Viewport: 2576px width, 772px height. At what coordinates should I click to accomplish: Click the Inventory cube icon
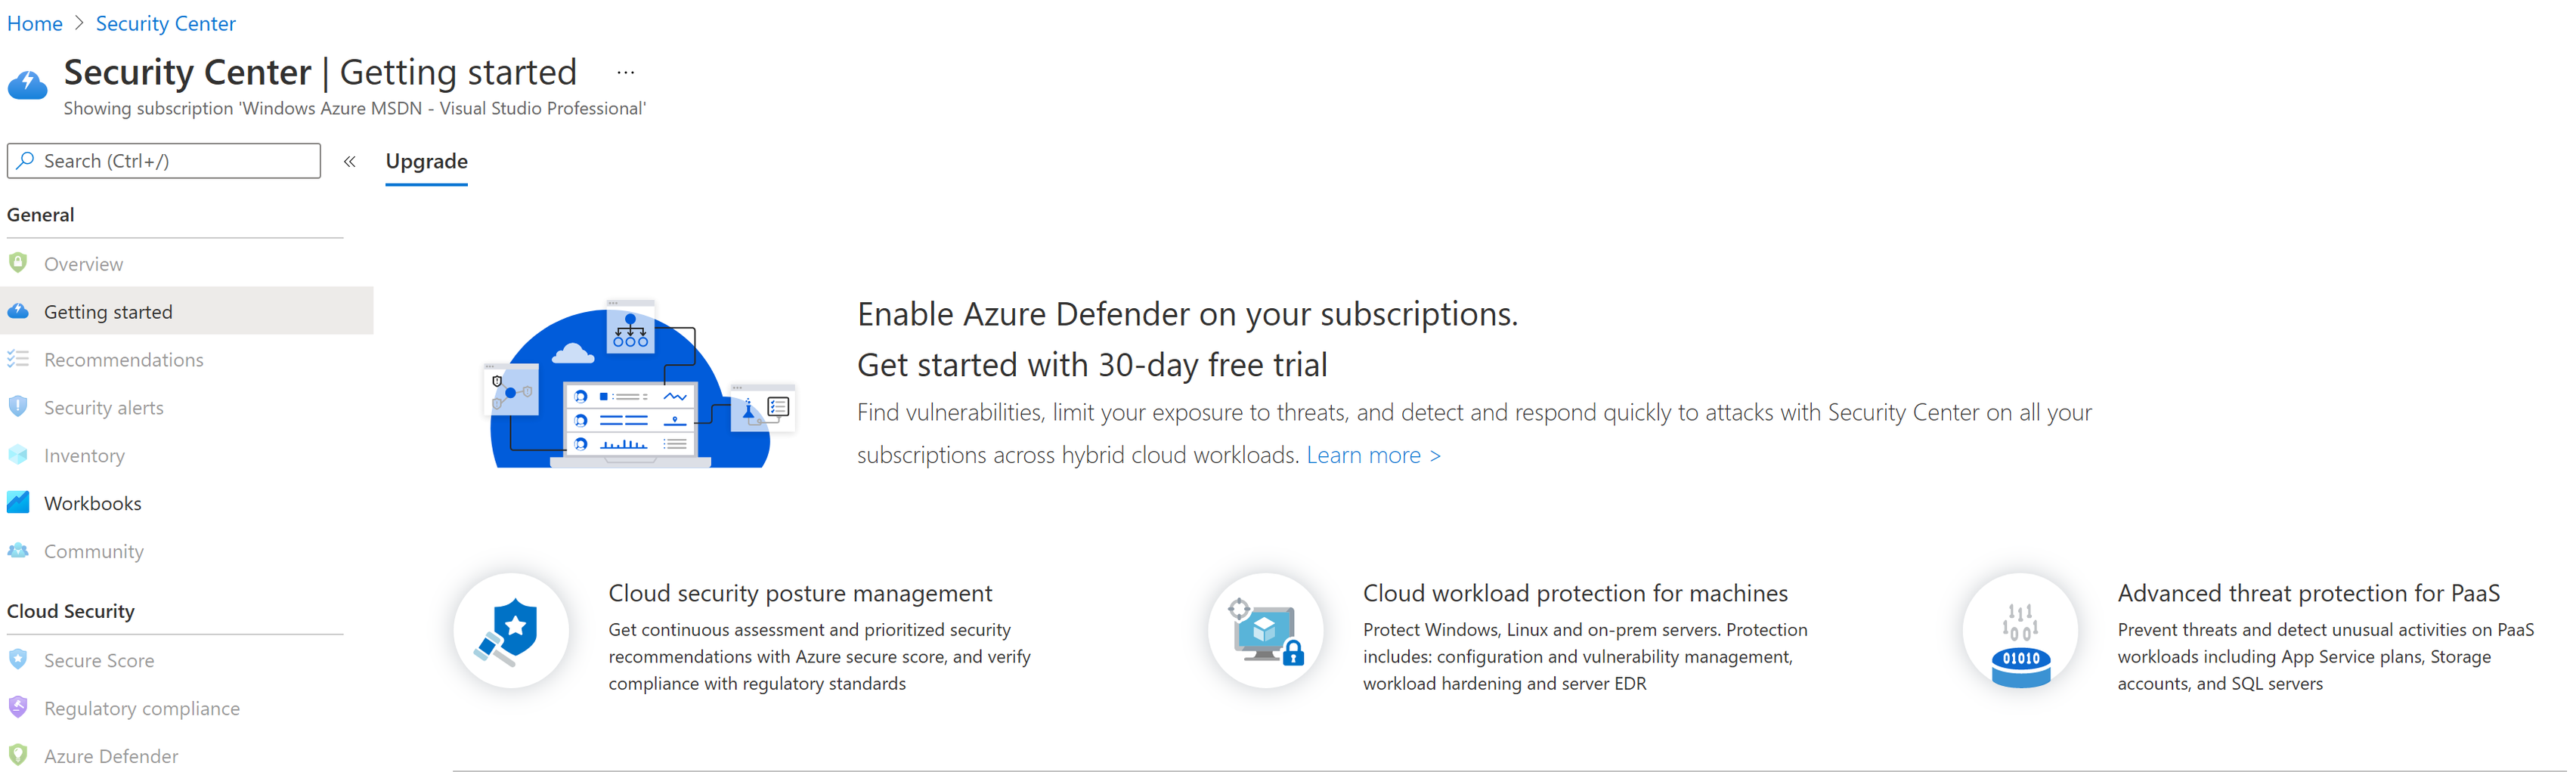point(18,455)
